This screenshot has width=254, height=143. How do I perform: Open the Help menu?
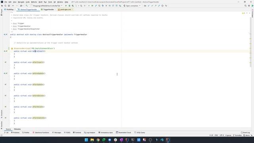pyautogui.click(x=66, y=2)
